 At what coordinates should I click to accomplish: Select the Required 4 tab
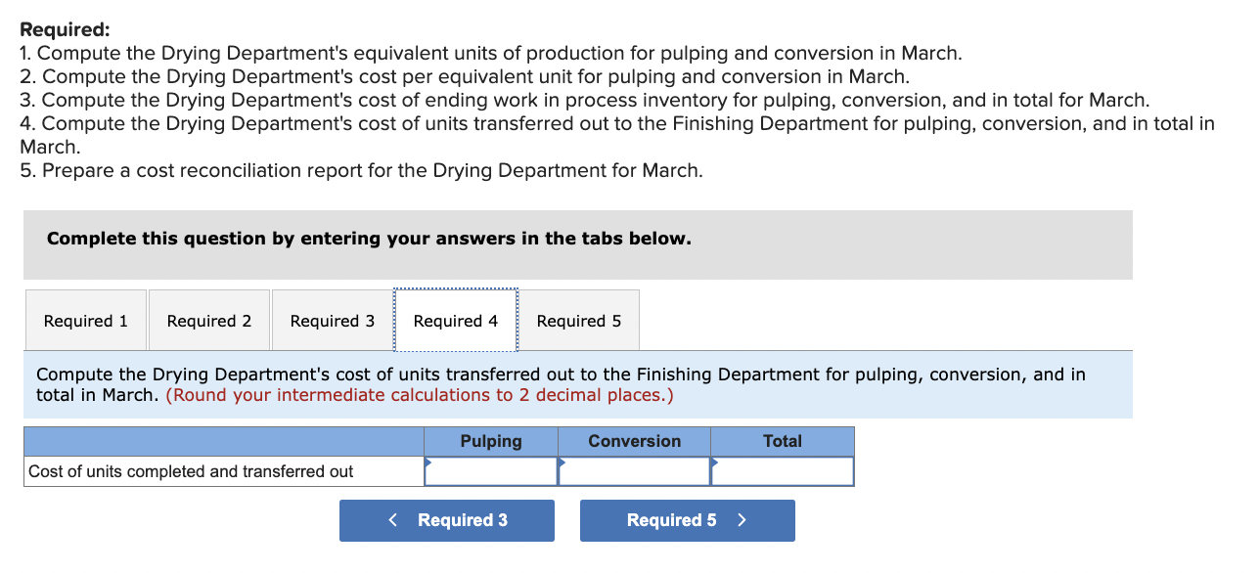tap(455, 320)
